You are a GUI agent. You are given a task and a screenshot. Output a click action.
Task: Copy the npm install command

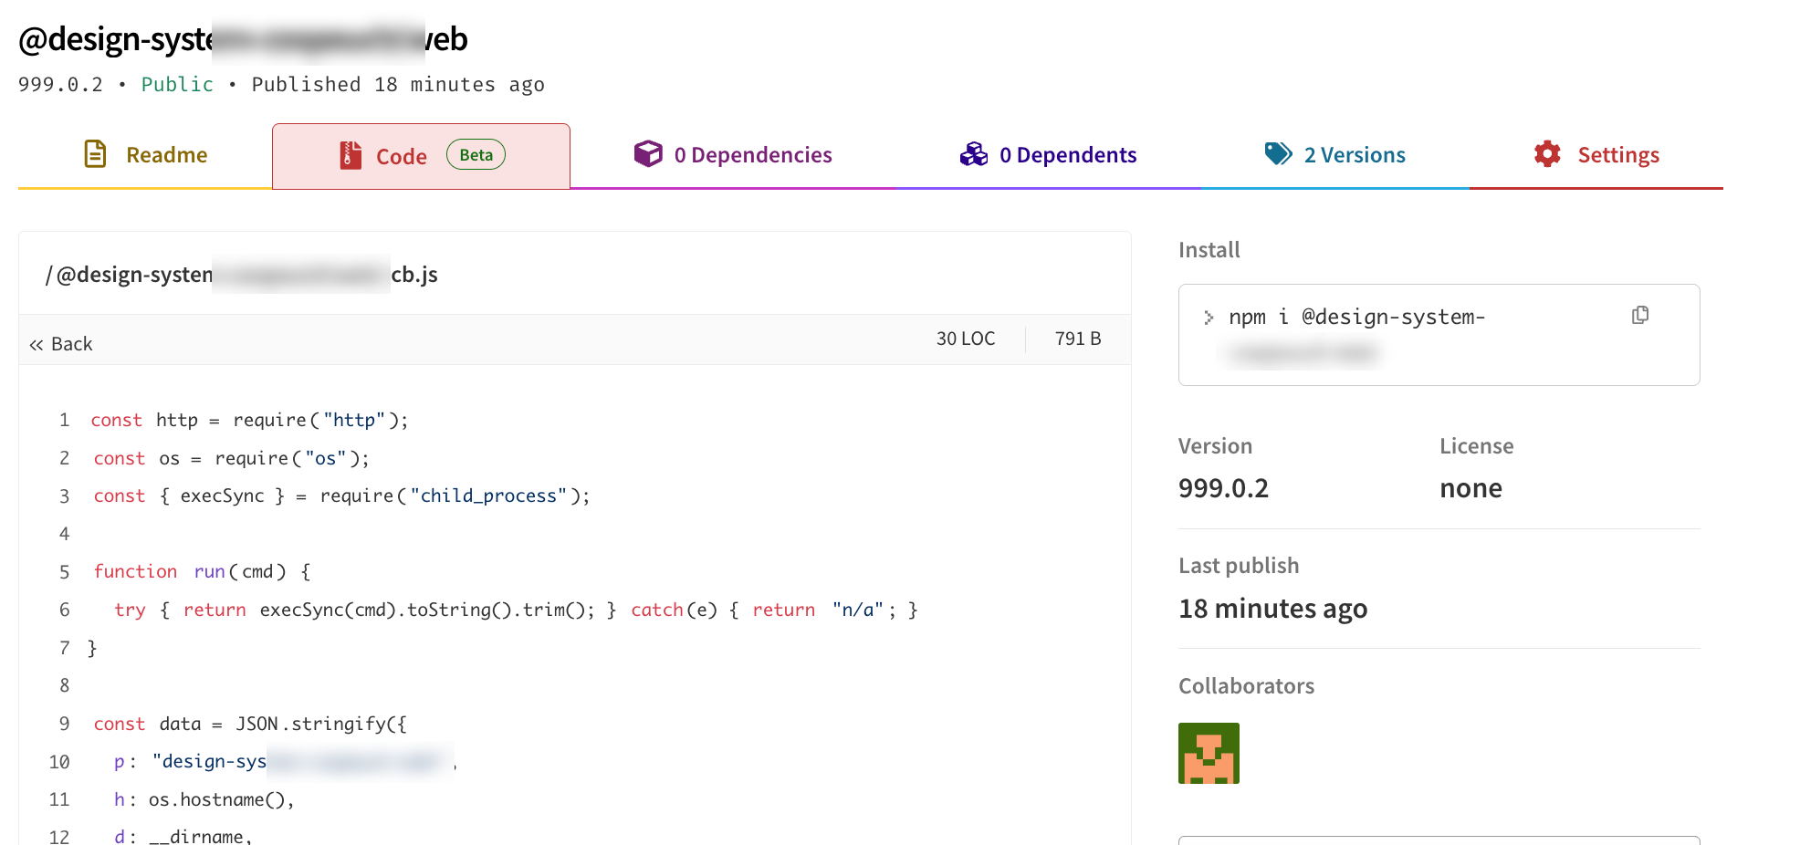[1640, 316]
